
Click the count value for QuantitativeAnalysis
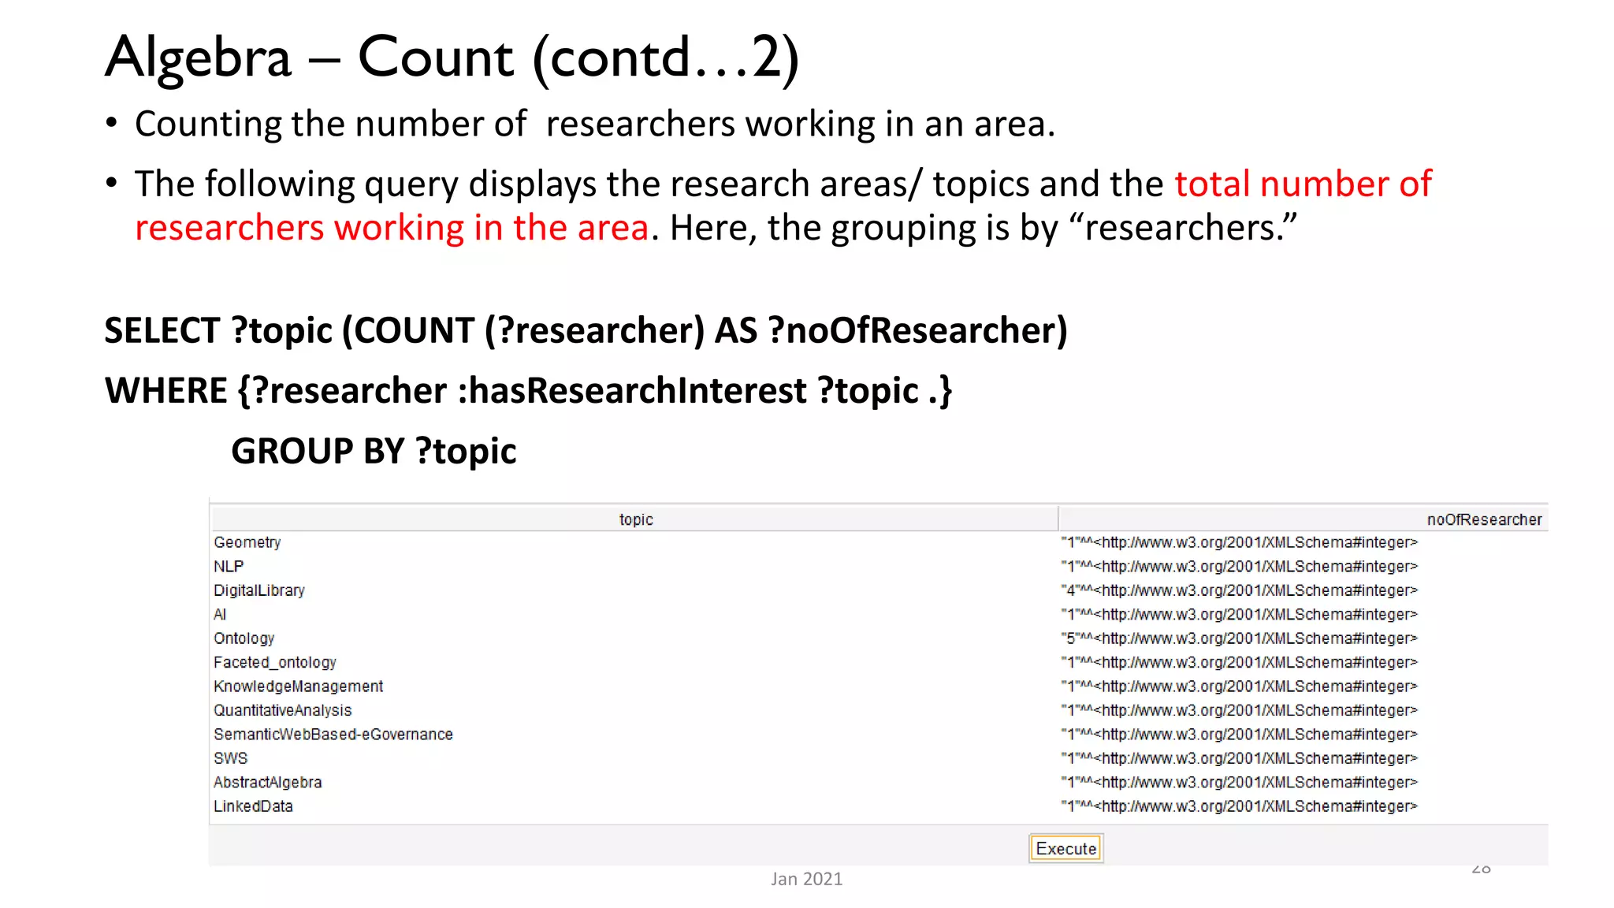click(x=1239, y=710)
